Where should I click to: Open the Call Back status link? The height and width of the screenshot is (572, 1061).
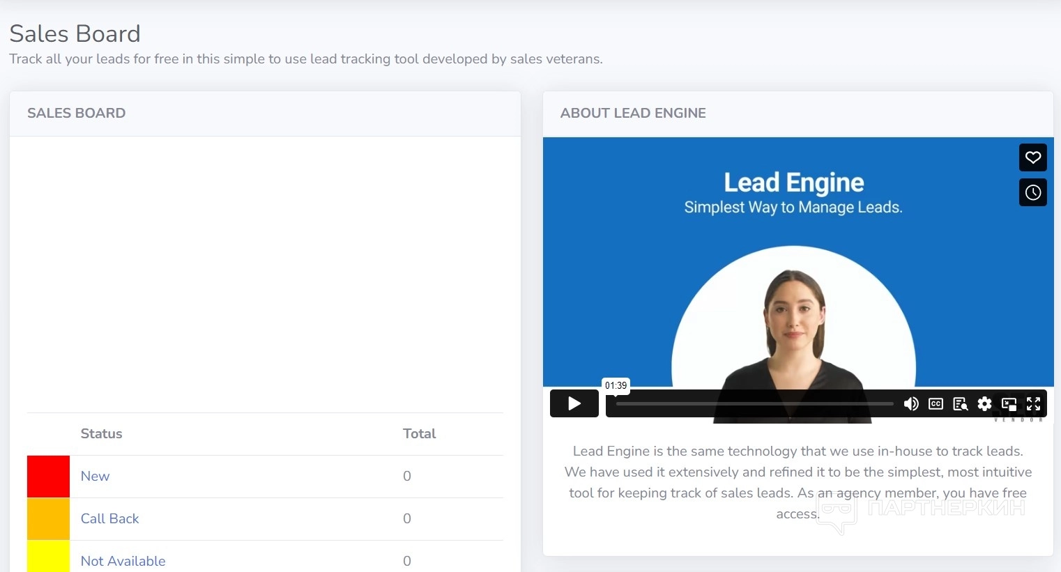[110, 519]
